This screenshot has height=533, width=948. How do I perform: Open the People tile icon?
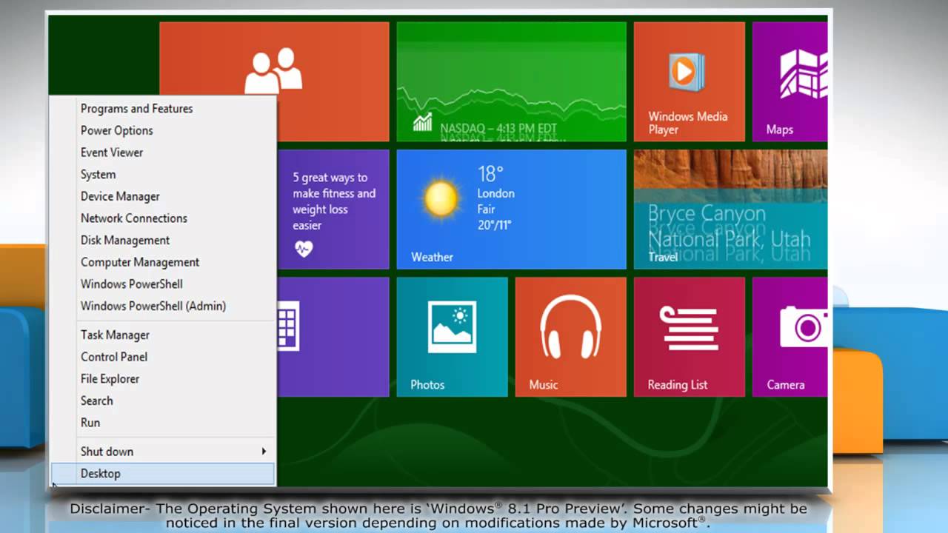[273, 71]
